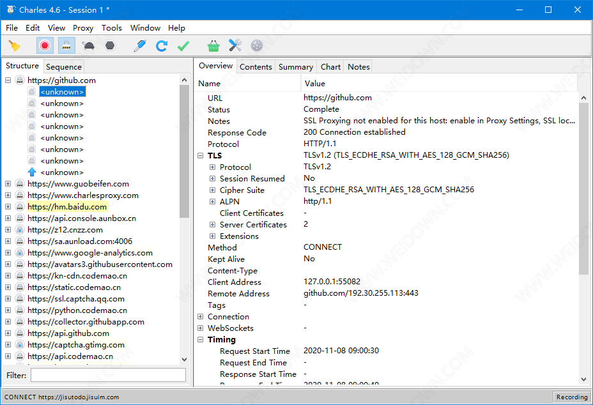Open the Contents tab
This screenshot has height=405, width=593.
pos(256,67)
